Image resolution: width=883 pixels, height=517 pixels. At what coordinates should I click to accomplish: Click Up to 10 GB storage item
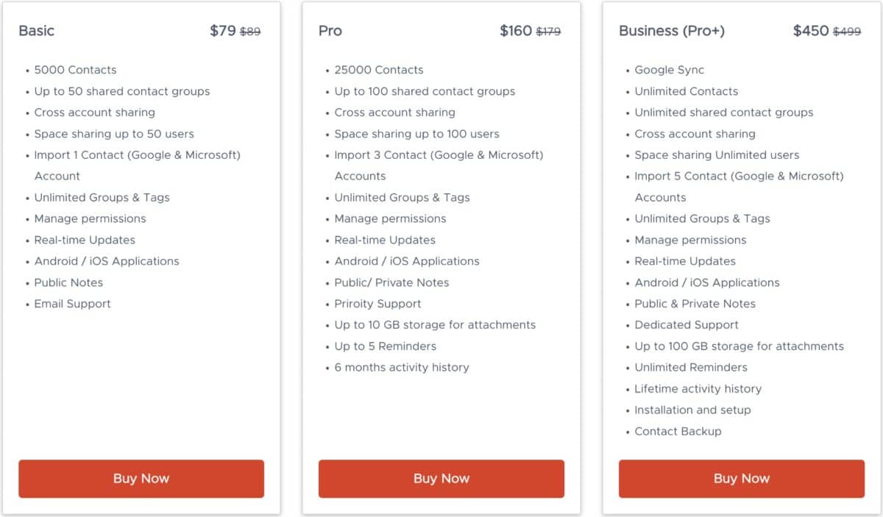435,325
